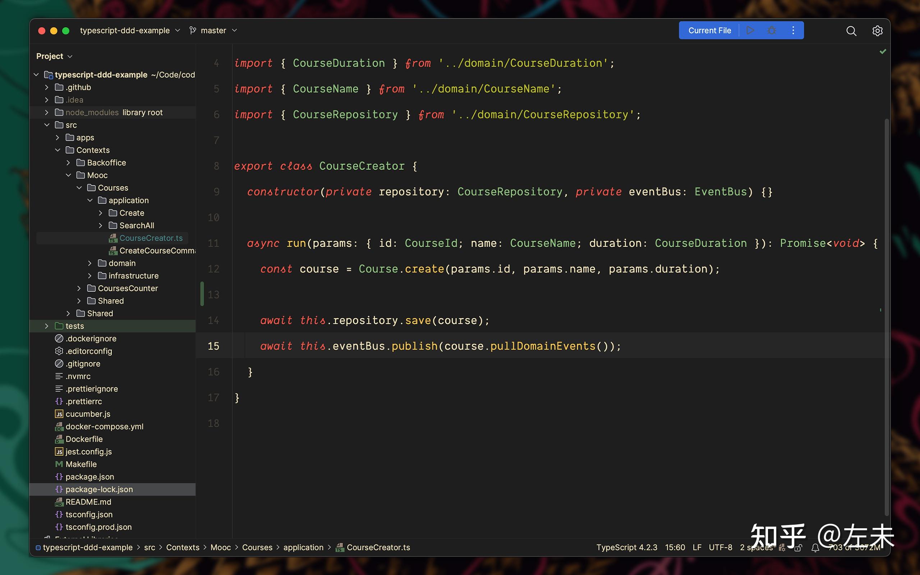Open Search Everywhere magnifier icon
Image resolution: width=920 pixels, height=575 pixels.
click(x=851, y=31)
